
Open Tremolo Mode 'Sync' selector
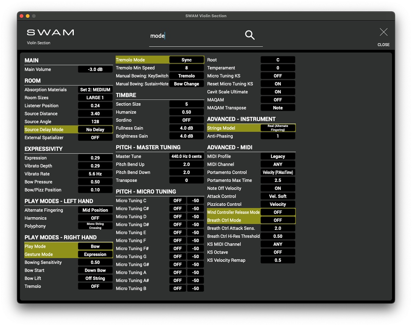coord(186,60)
